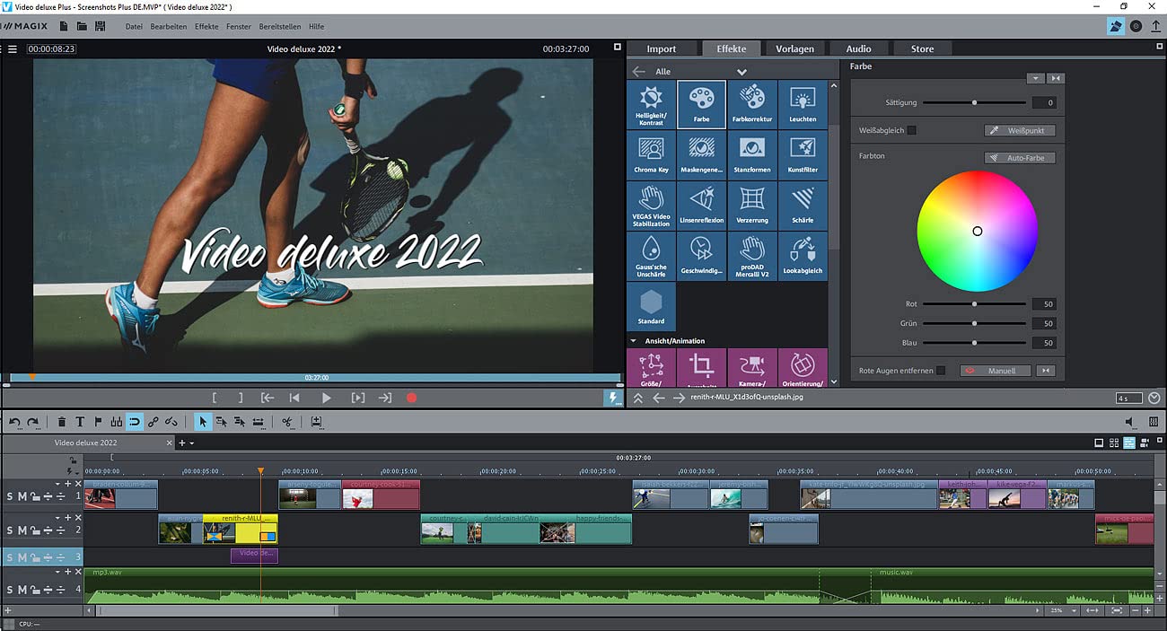Image resolution: width=1167 pixels, height=631 pixels.
Task: Expand the Alle effects category dropdown
Action: click(x=741, y=72)
